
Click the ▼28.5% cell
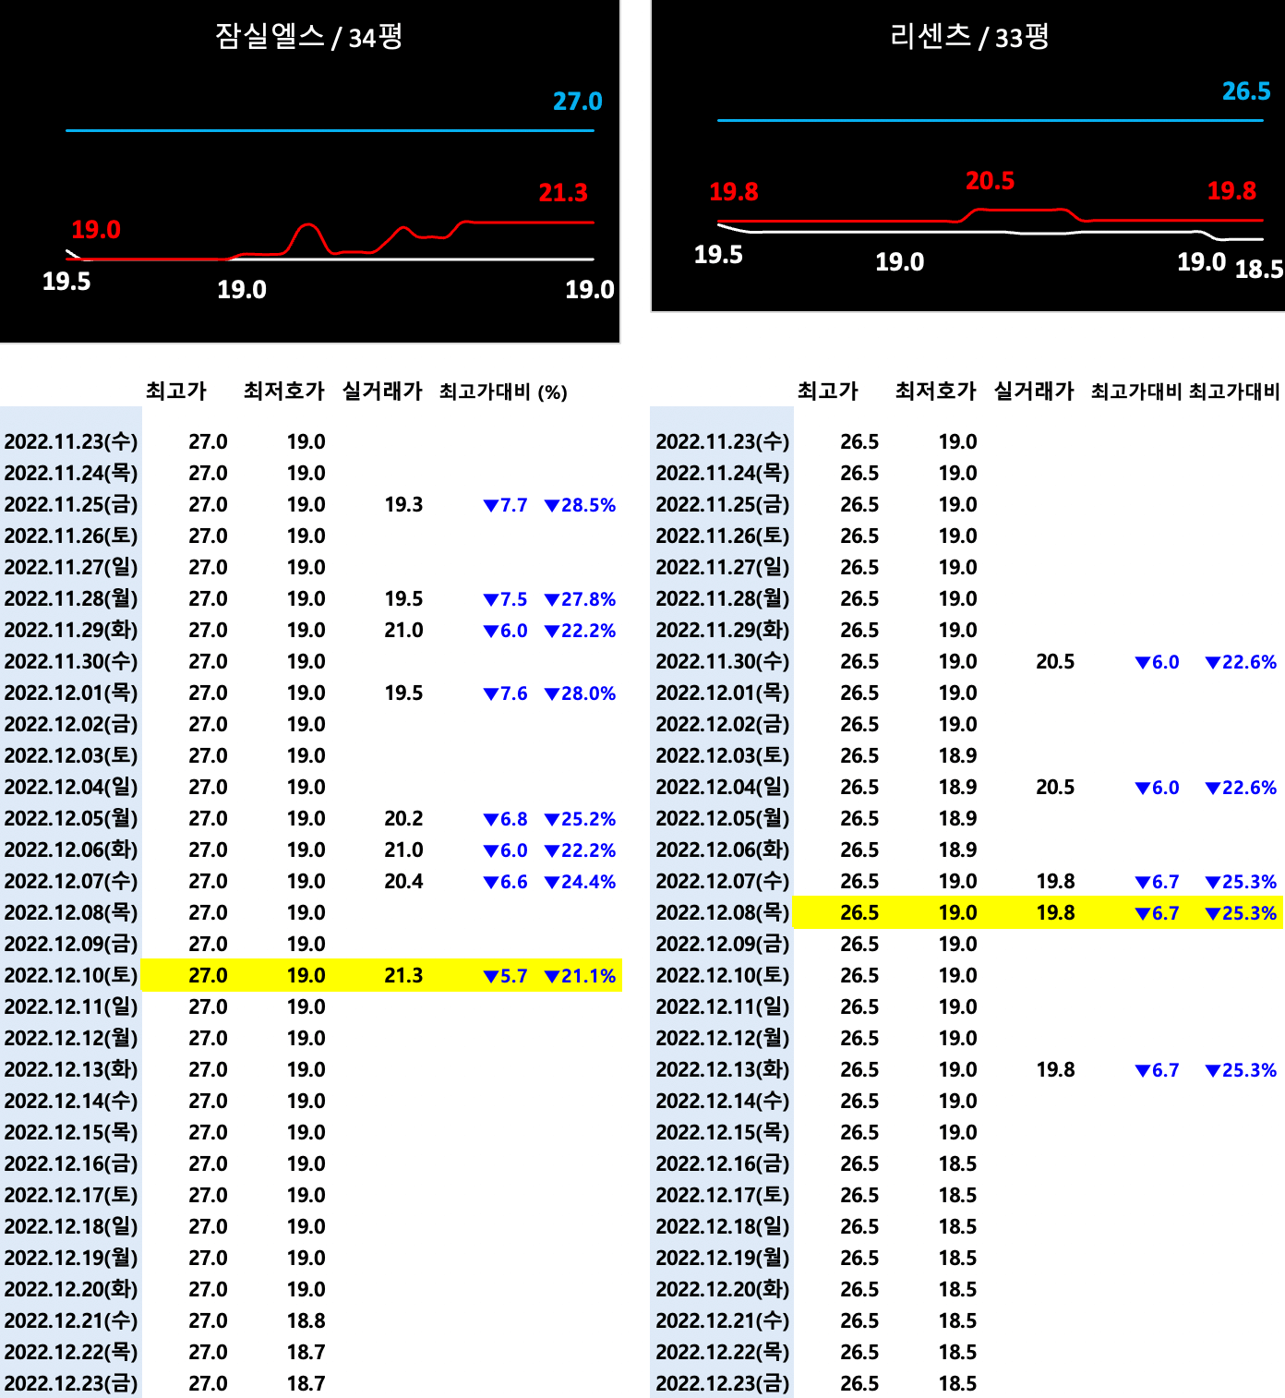pyautogui.click(x=580, y=505)
